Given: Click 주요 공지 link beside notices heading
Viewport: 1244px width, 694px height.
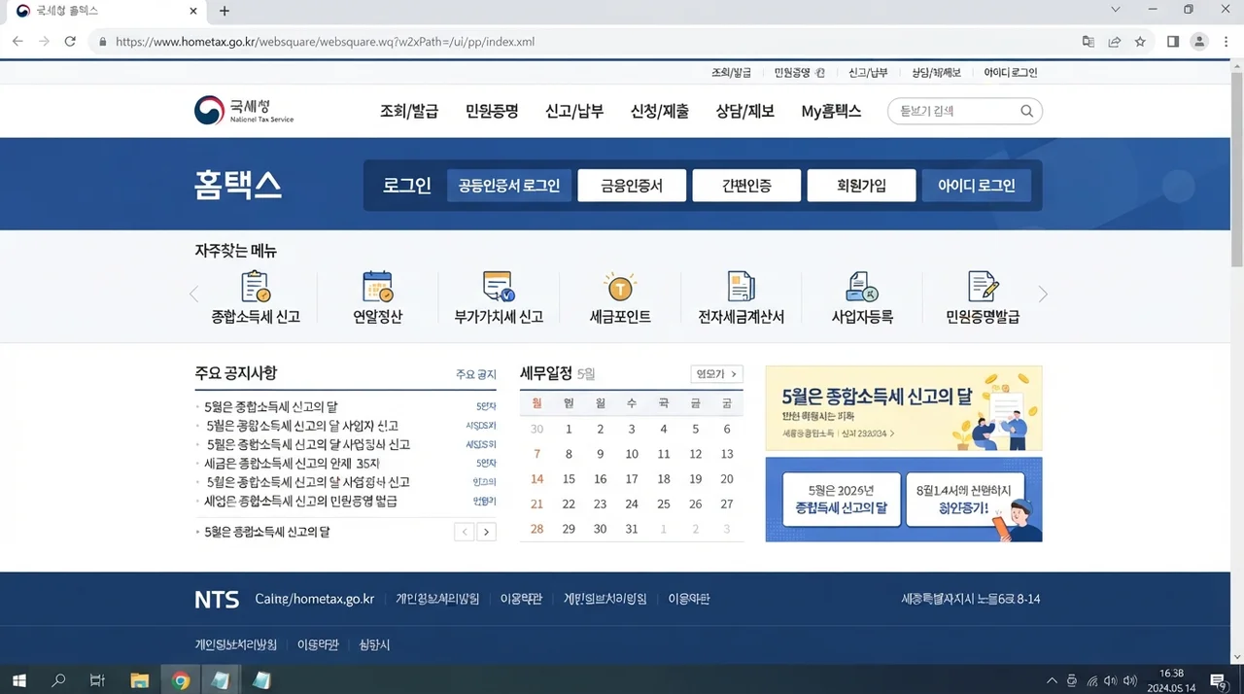Looking at the screenshot, I should (476, 374).
